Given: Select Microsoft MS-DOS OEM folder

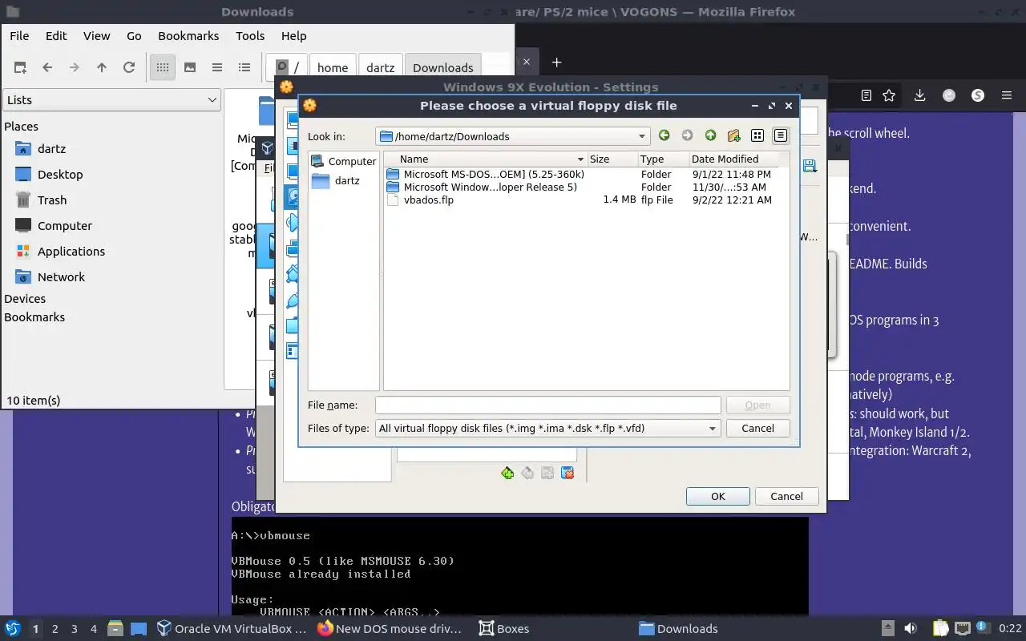Looking at the screenshot, I should click(493, 174).
